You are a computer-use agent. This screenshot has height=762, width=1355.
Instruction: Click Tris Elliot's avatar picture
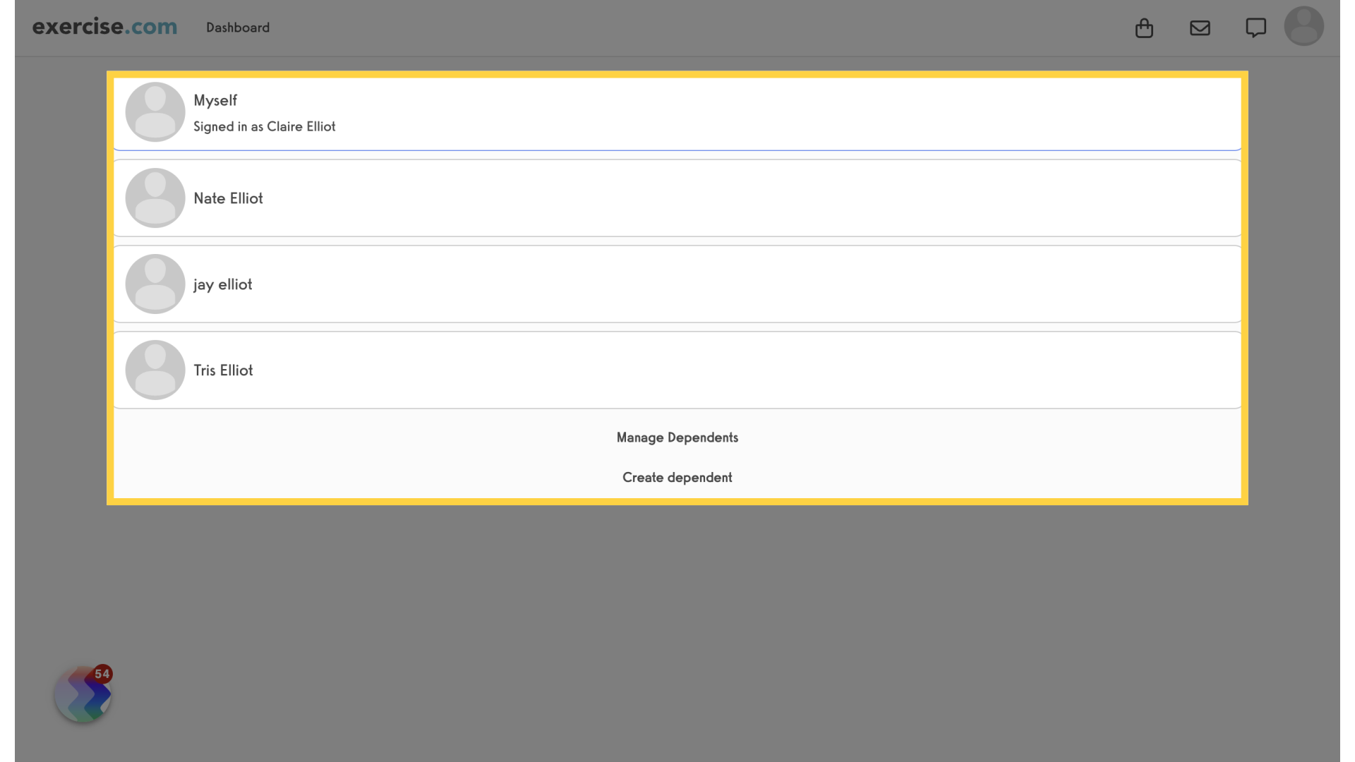pyautogui.click(x=155, y=370)
